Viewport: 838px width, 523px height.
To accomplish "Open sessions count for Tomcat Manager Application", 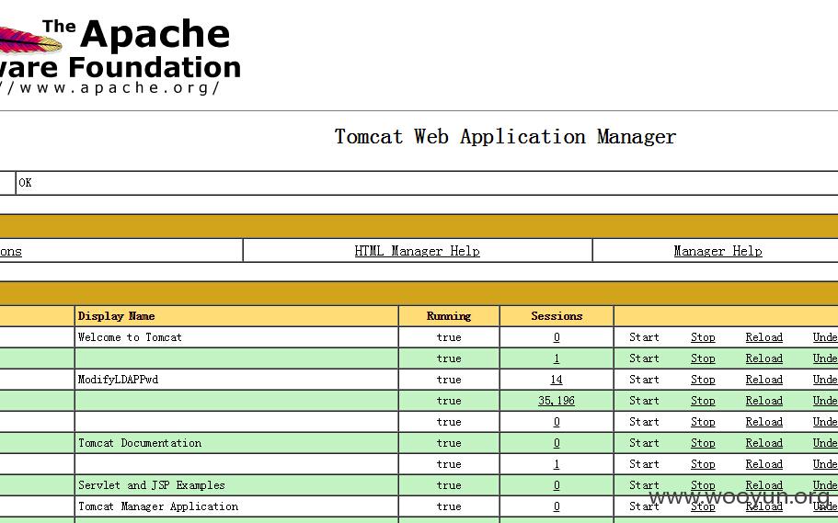I will pyautogui.click(x=557, y=506).
